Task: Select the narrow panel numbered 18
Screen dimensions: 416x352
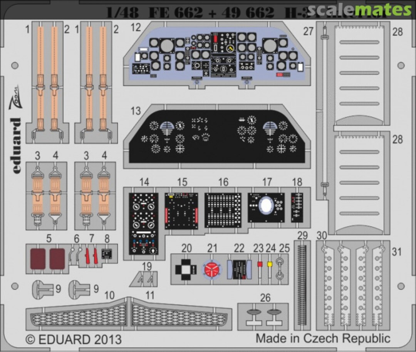Action: (x=297, y=207)
